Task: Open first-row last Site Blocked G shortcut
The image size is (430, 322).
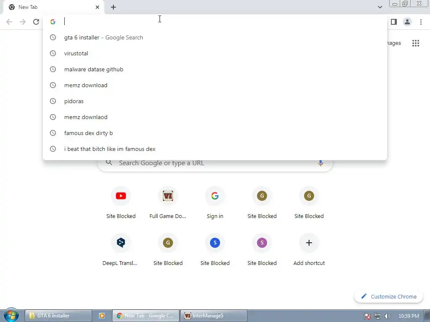Action: pyautogui.click(x=309, y=203)
